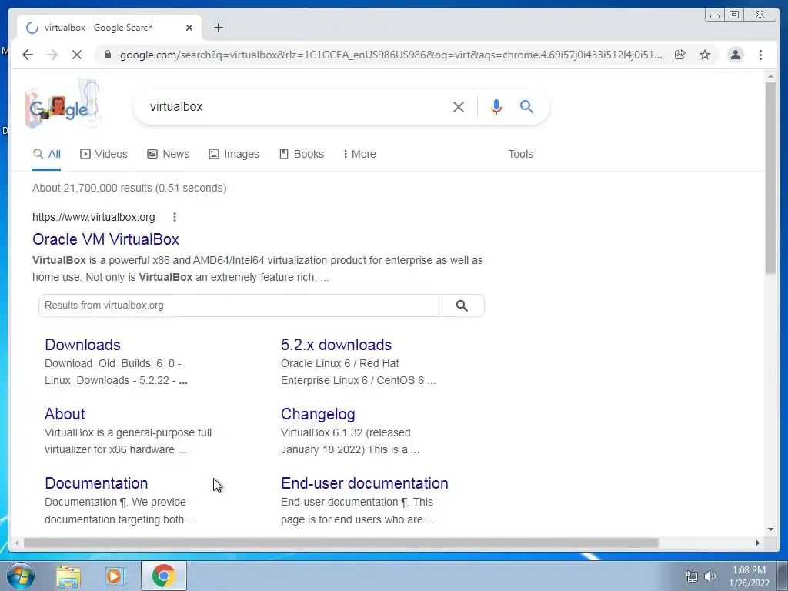Close the virtualbox Google Search tab
The height and width of the screenshot is (591, 788).
pos(189,28)
